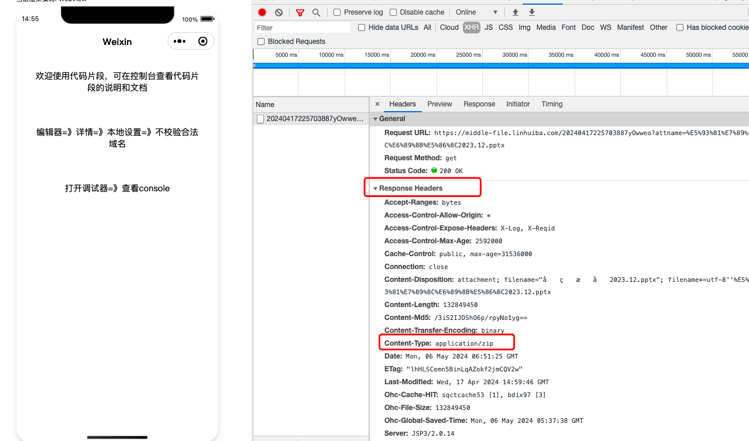Clear the network log
Screen dimensions: 749x441
(279, 12)
